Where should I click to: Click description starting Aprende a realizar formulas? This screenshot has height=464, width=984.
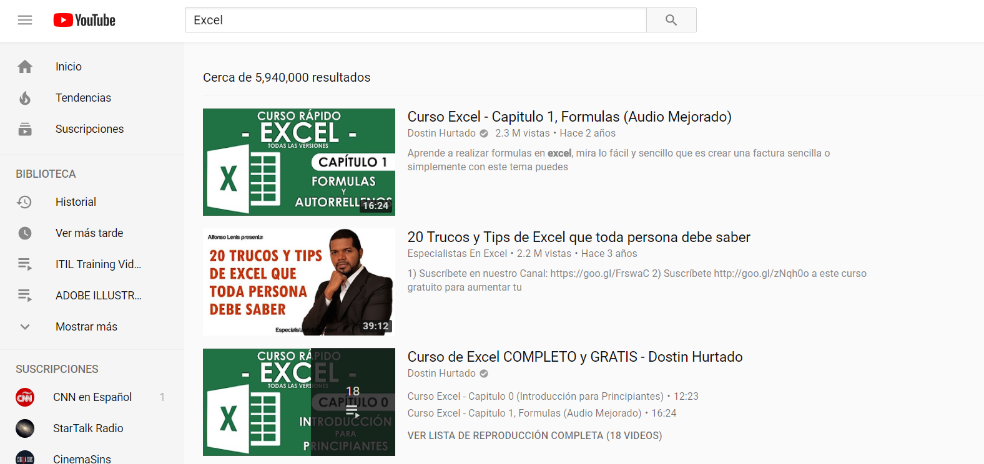click(x=619, y=160)
